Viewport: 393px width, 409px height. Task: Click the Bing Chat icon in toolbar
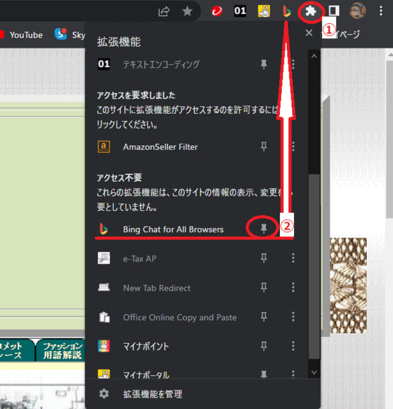pyautogui.click(x=287, y=11)
